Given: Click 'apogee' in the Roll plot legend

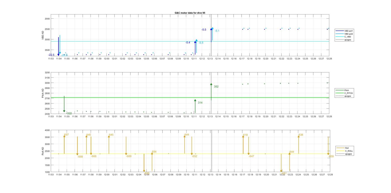Looking at the screenshot, I should coord(344,154).
